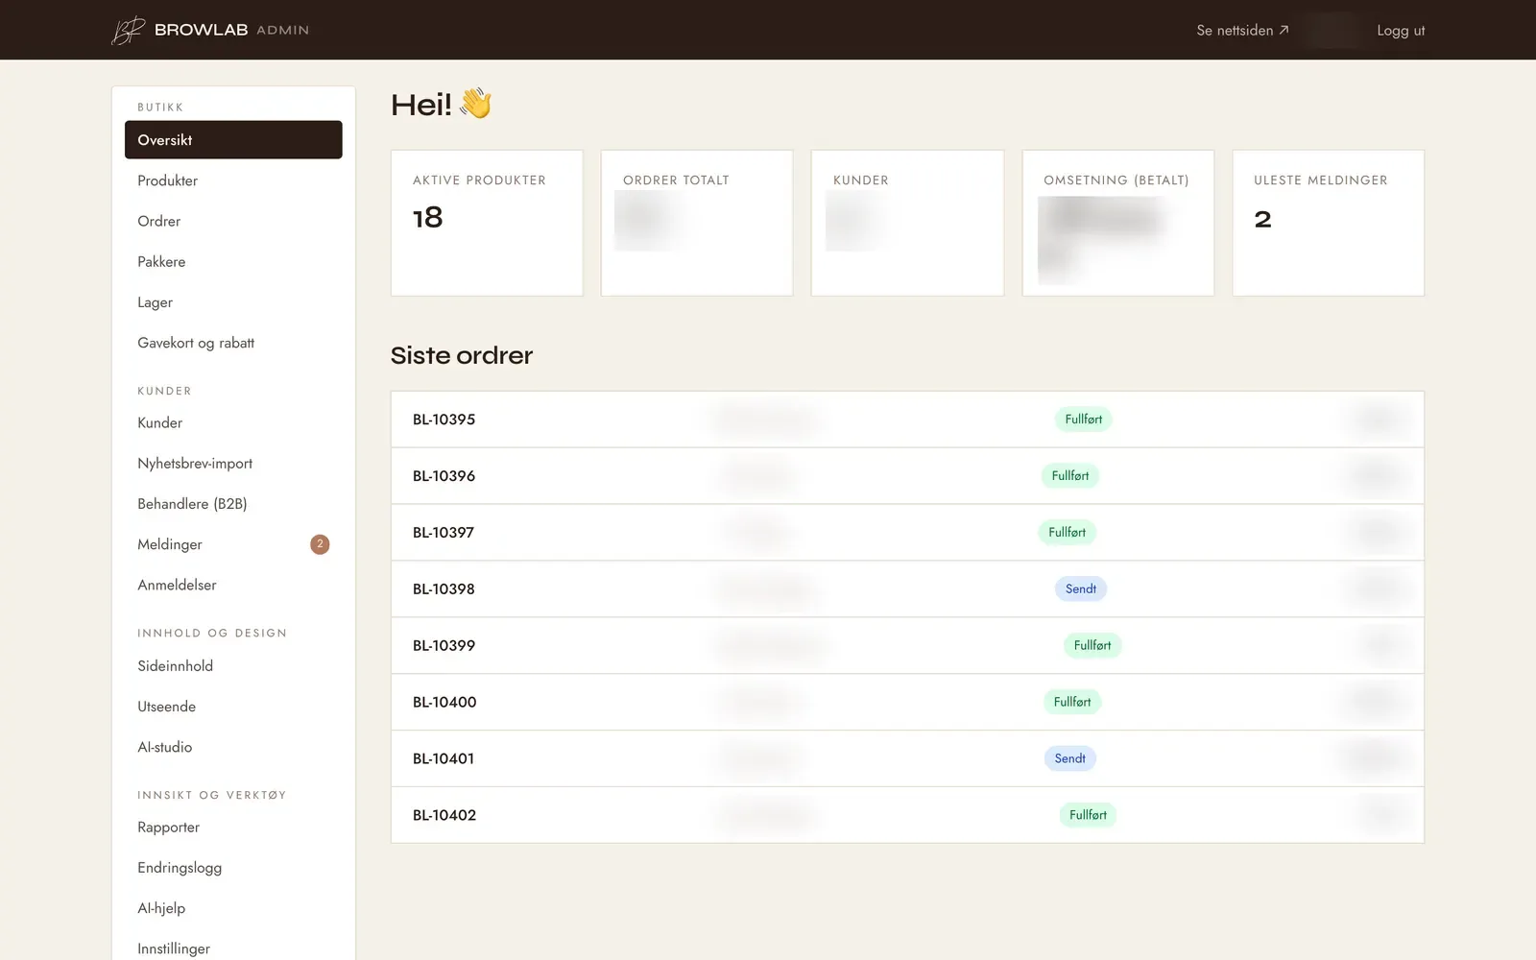Click the Aktive produkter stat card
The image size is (1536, 960).
pos(487,223)
